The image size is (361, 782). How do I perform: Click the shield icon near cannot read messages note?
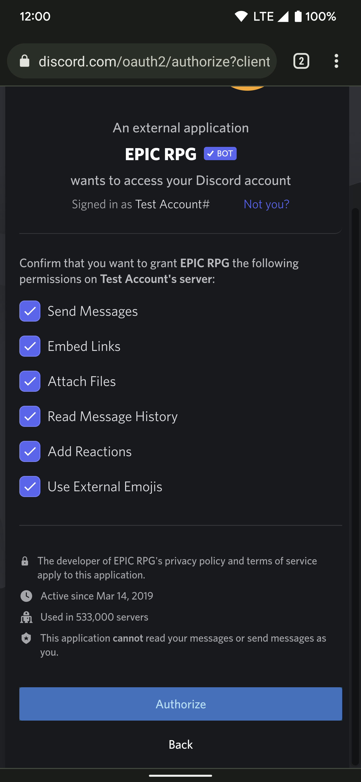(x=26, y=638)
